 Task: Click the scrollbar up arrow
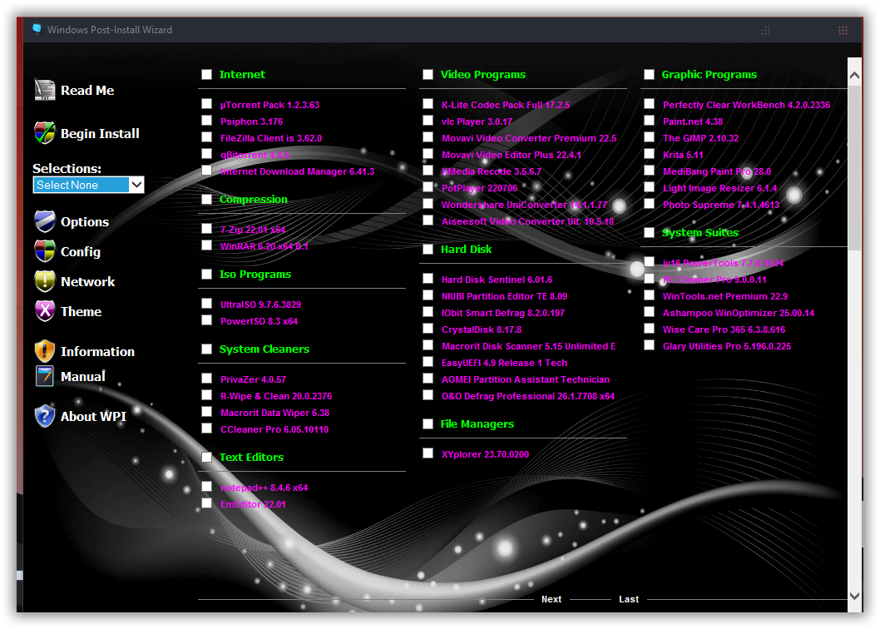pyautogui.click(x=854, y=75)
